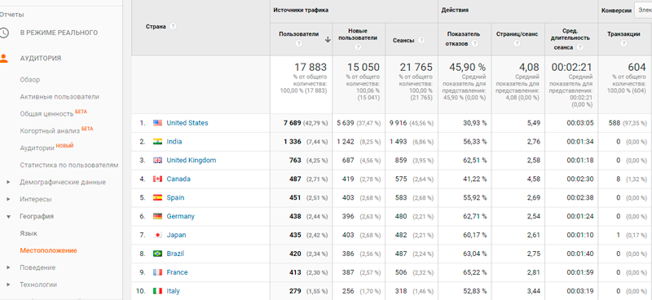Image resolution: width=652 pixels, height=300 pixels.
Task: Click the clock icon for real-time reports
Action: coord(3,33)
